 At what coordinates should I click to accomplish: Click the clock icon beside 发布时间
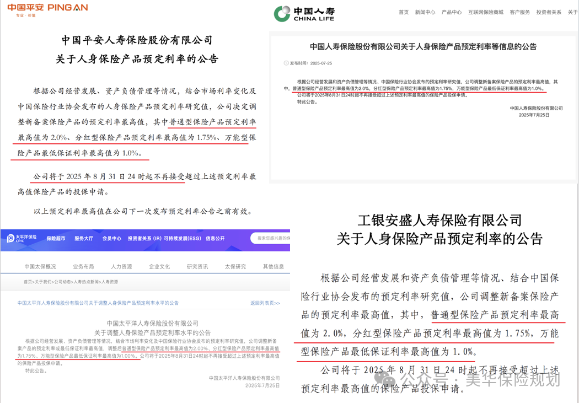click(286, 62)
